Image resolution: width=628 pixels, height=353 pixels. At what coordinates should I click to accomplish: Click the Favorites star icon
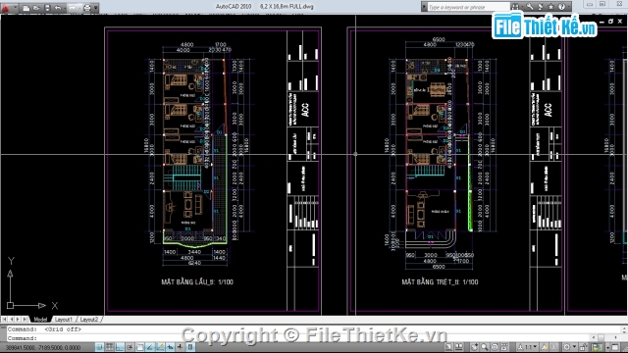click(550, 7)
